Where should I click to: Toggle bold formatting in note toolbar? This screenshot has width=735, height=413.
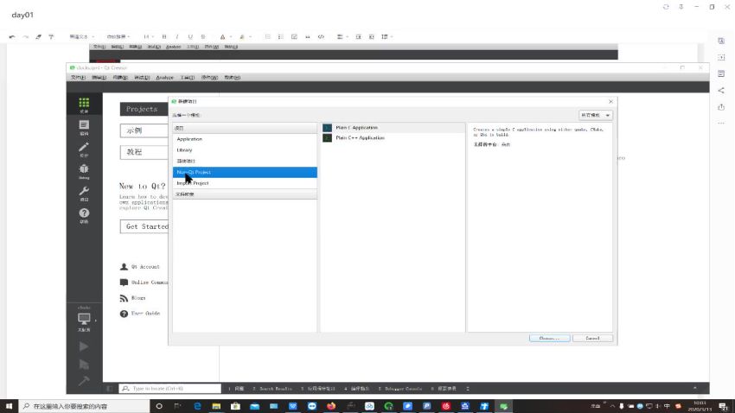(x=164, y=36)
